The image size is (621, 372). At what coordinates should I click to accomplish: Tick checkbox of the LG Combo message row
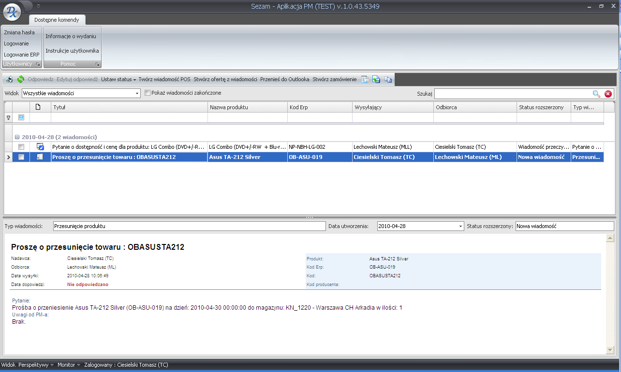tap(21, 146)
